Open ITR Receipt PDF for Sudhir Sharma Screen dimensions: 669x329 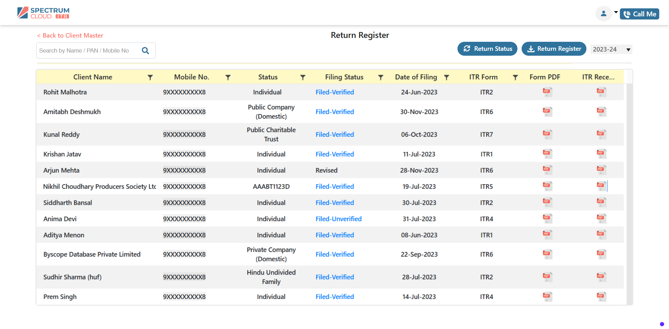click(x=601, y=277)
